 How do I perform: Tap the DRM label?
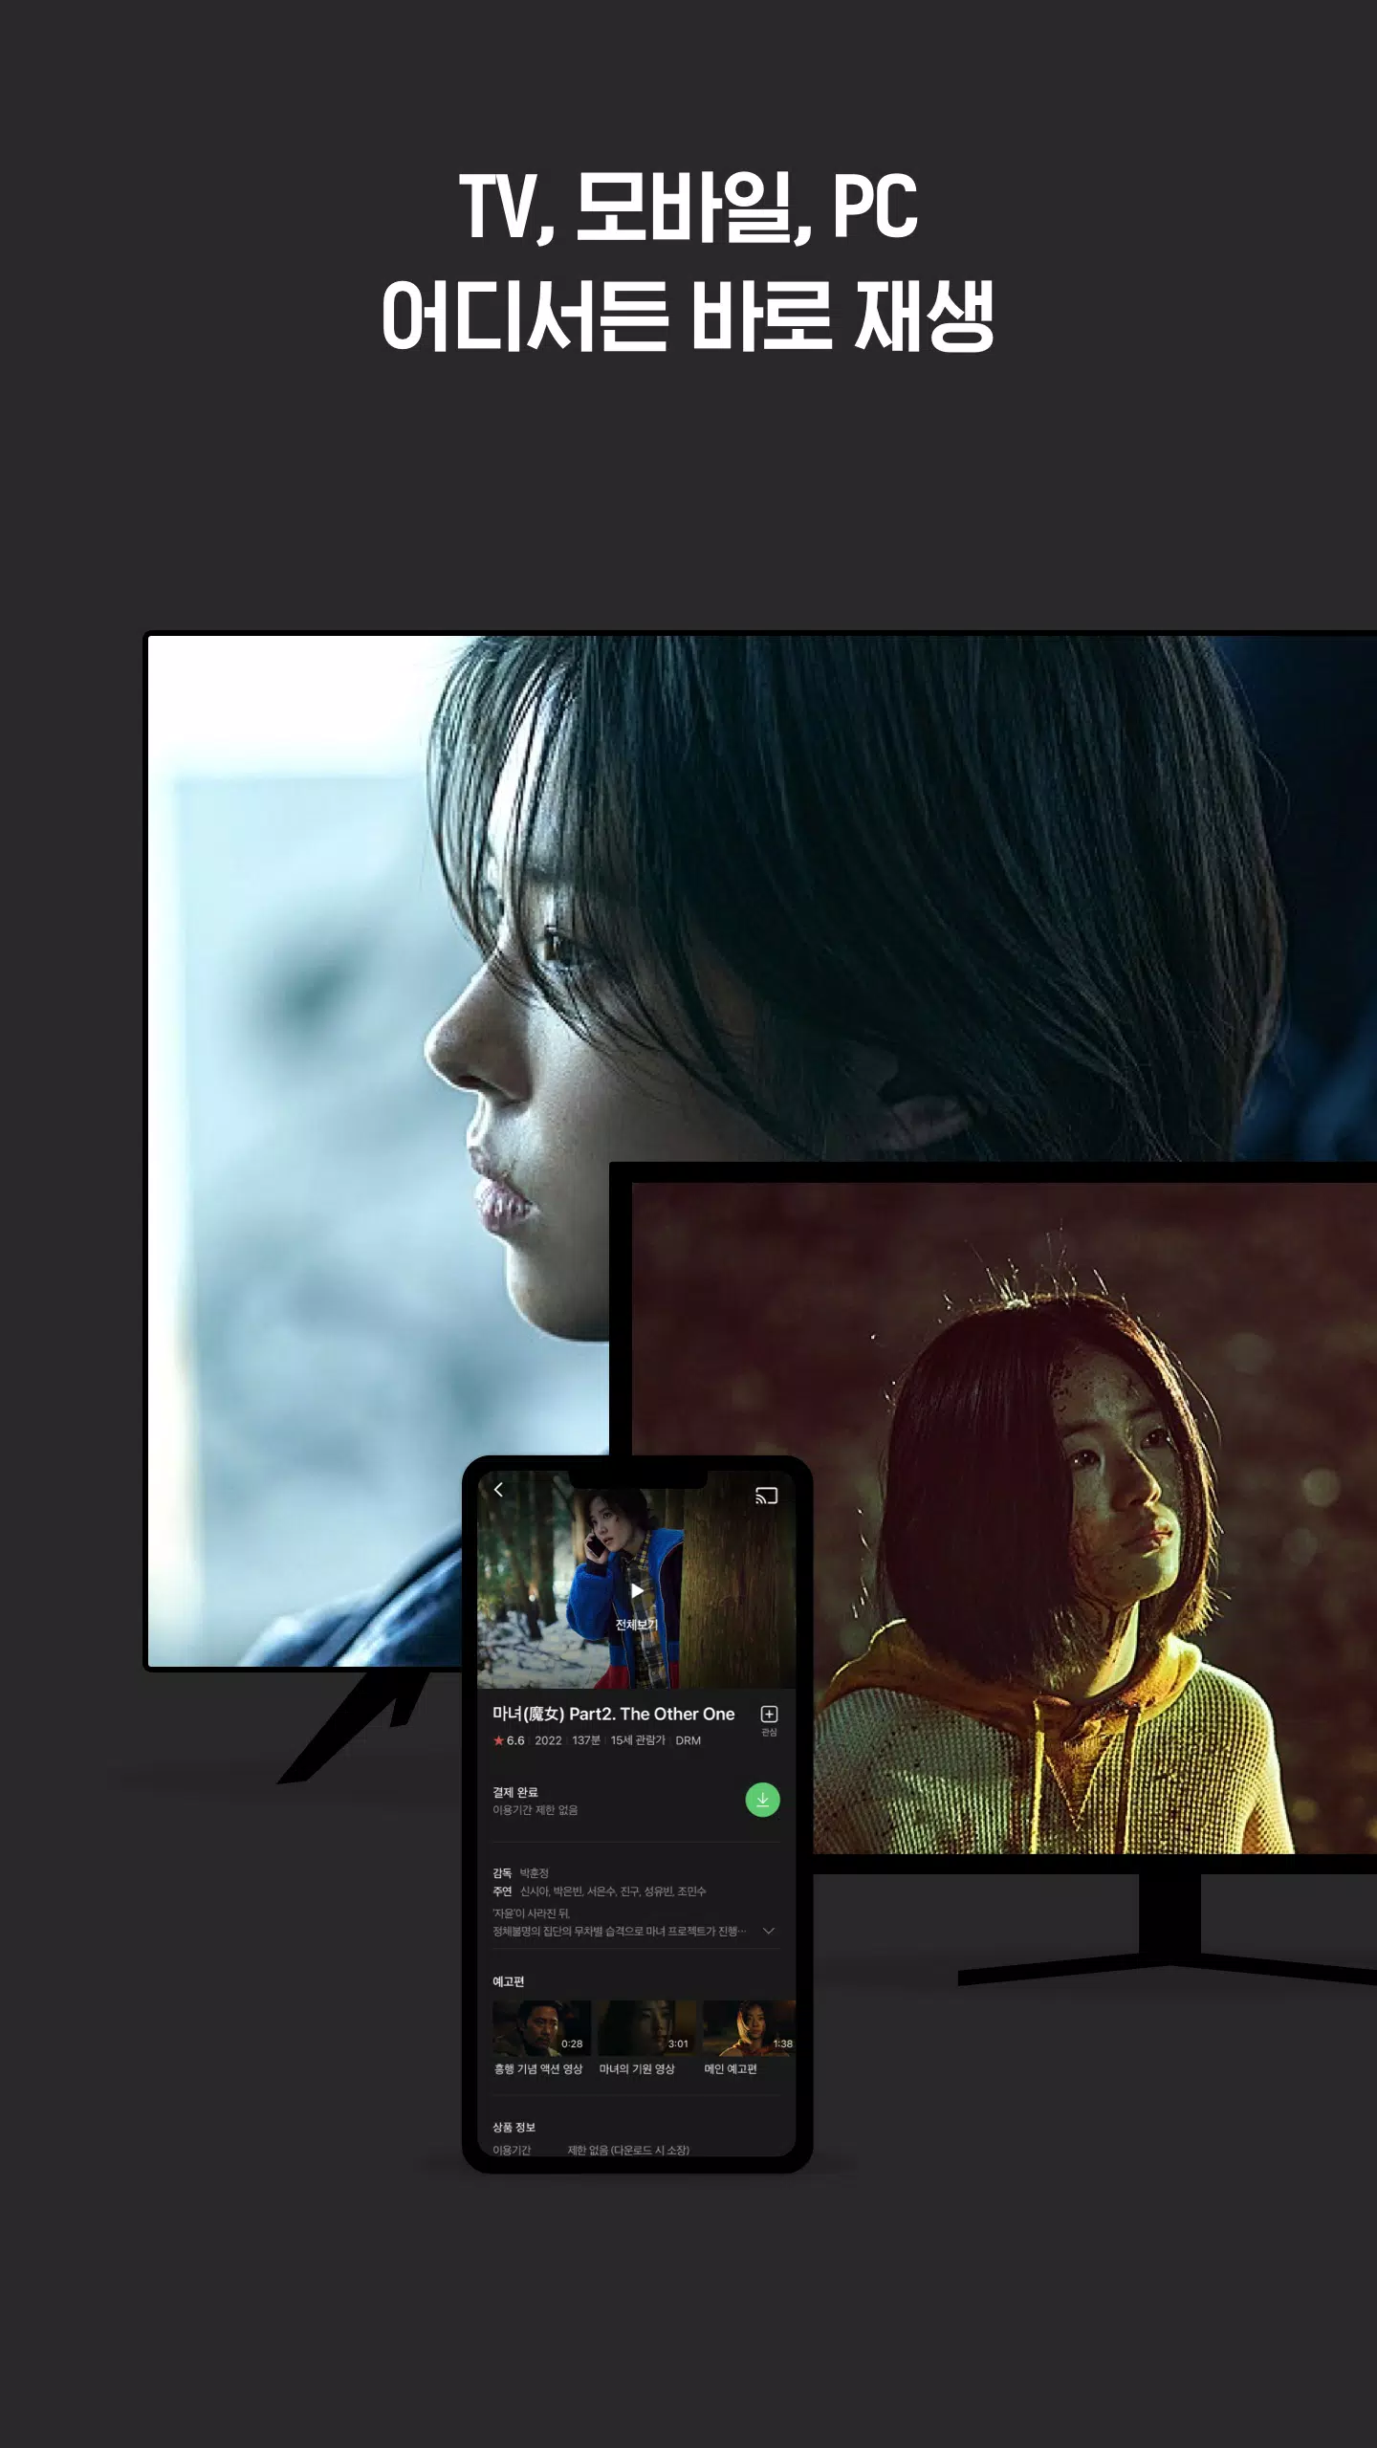(x=688, y=1740)
